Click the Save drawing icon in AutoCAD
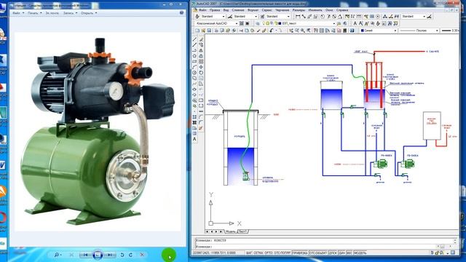466x262 pixels. point(209,31)
